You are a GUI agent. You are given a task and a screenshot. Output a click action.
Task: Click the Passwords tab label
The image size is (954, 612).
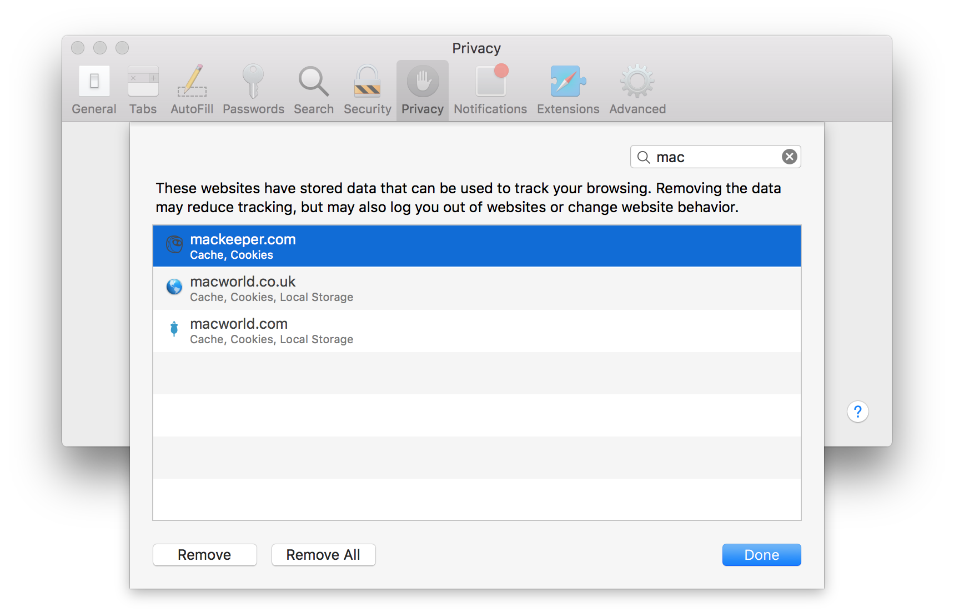253,109
